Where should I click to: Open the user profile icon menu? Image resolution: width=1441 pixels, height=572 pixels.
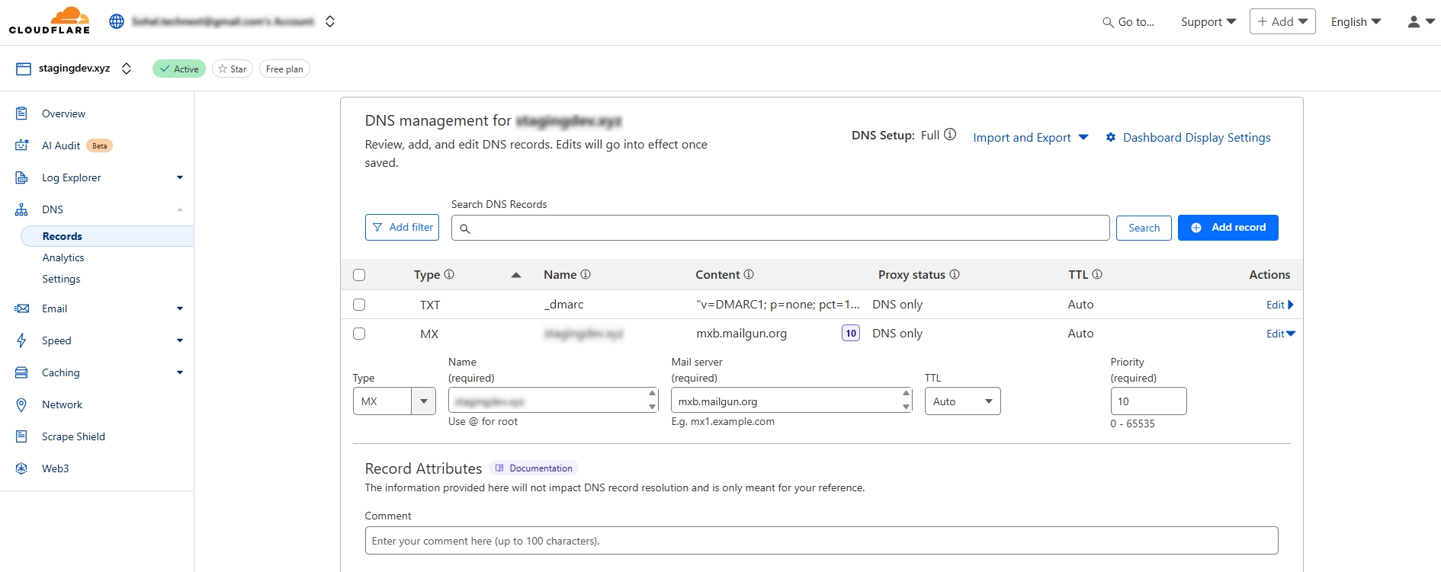tap(1420, 22)
